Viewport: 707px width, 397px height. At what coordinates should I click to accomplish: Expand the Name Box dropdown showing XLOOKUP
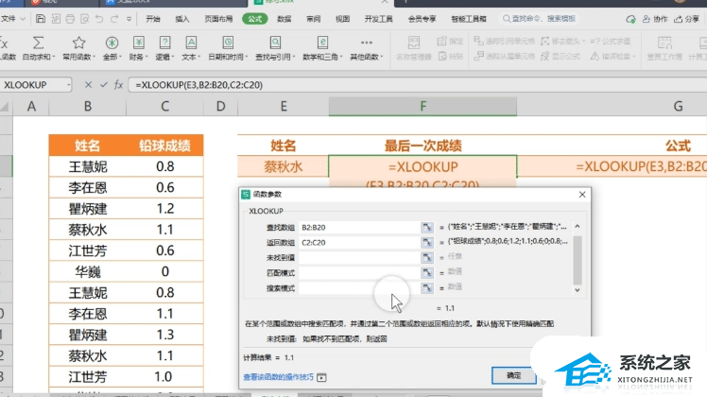[x=69, y=85]
